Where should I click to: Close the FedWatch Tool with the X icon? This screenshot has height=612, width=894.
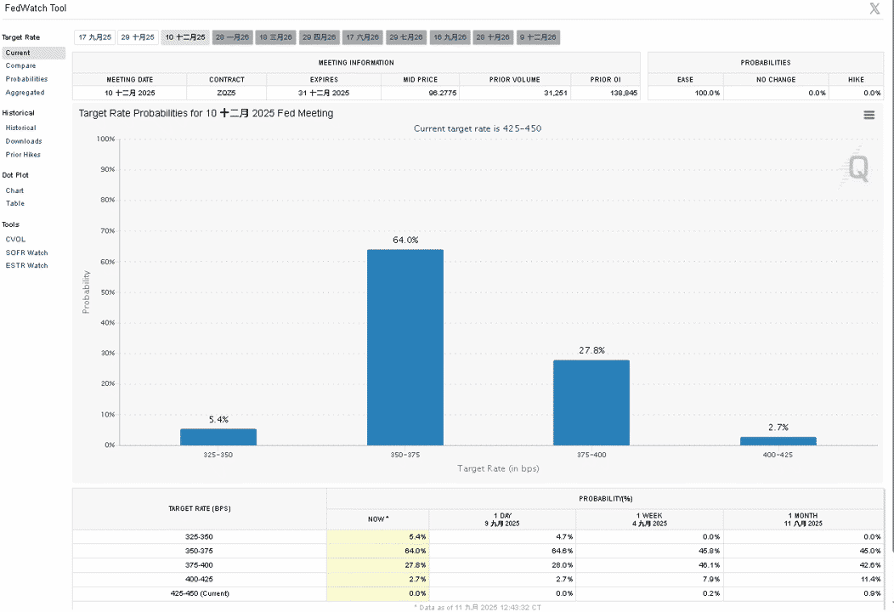pos(874,8)
